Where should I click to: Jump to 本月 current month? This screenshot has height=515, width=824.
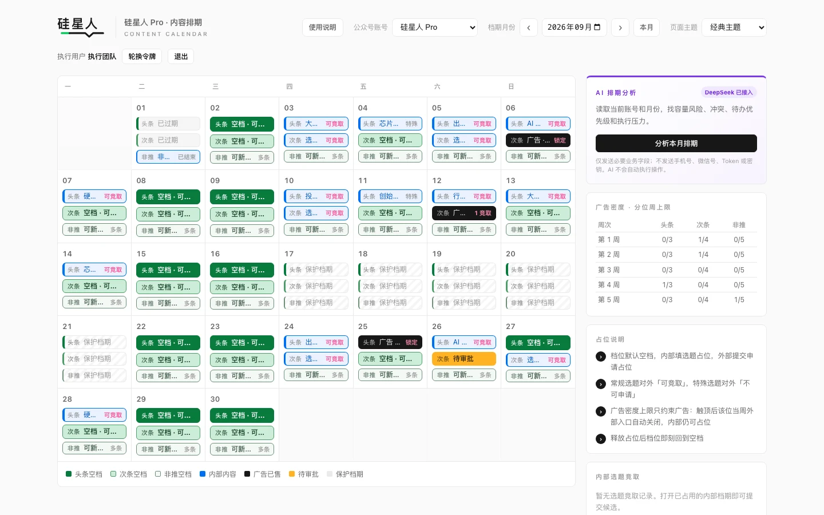point(647,27)
